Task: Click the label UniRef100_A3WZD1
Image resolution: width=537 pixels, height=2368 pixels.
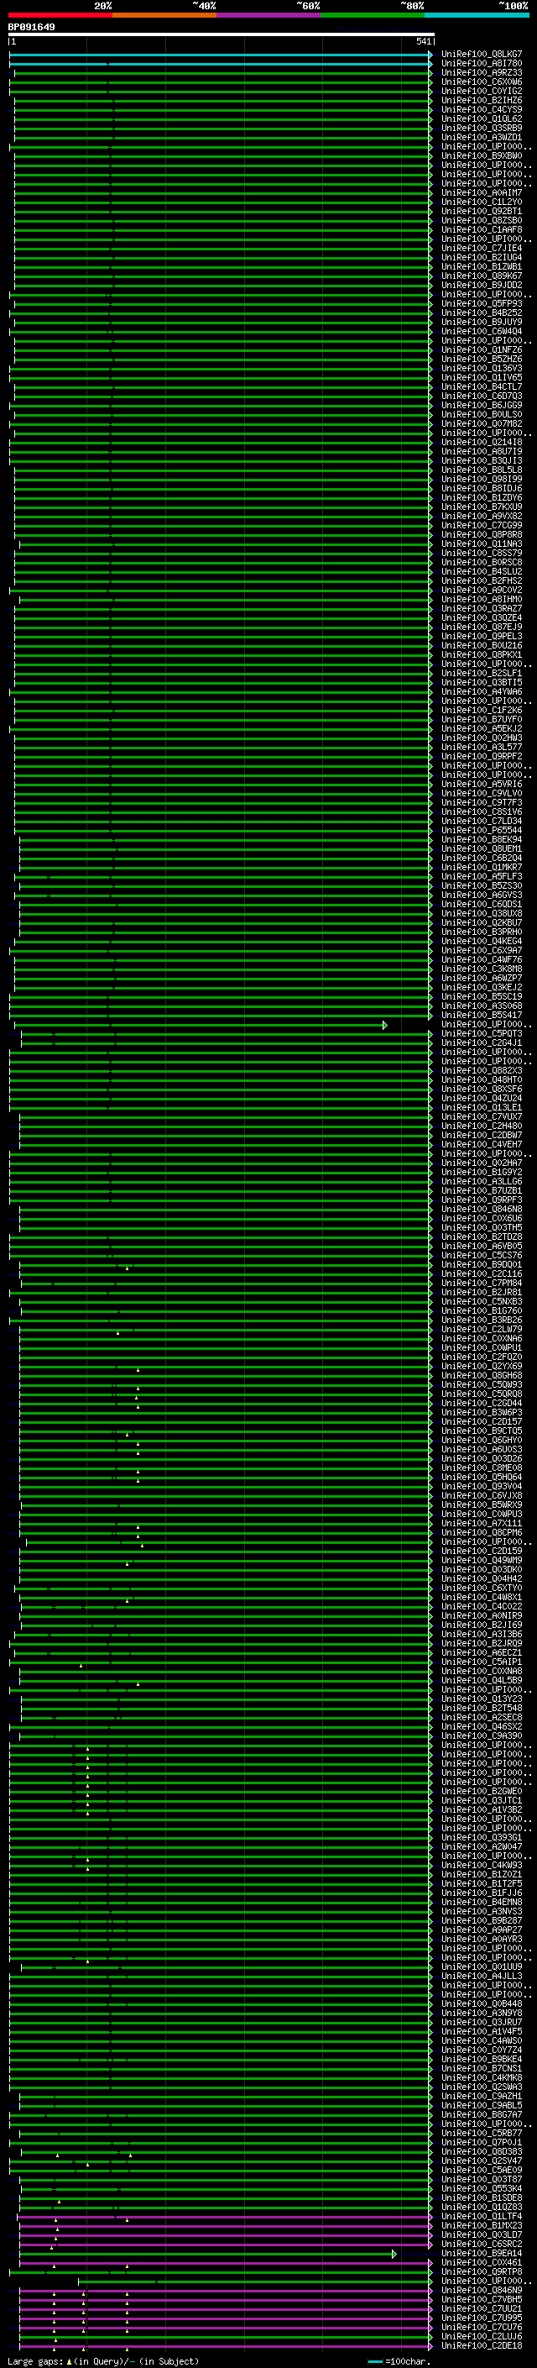Action: [x=482, y=137]
